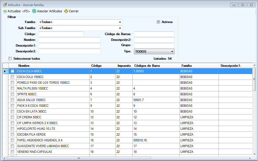
Task: Sort by Impuesto column header
Action: pos(124,66)
